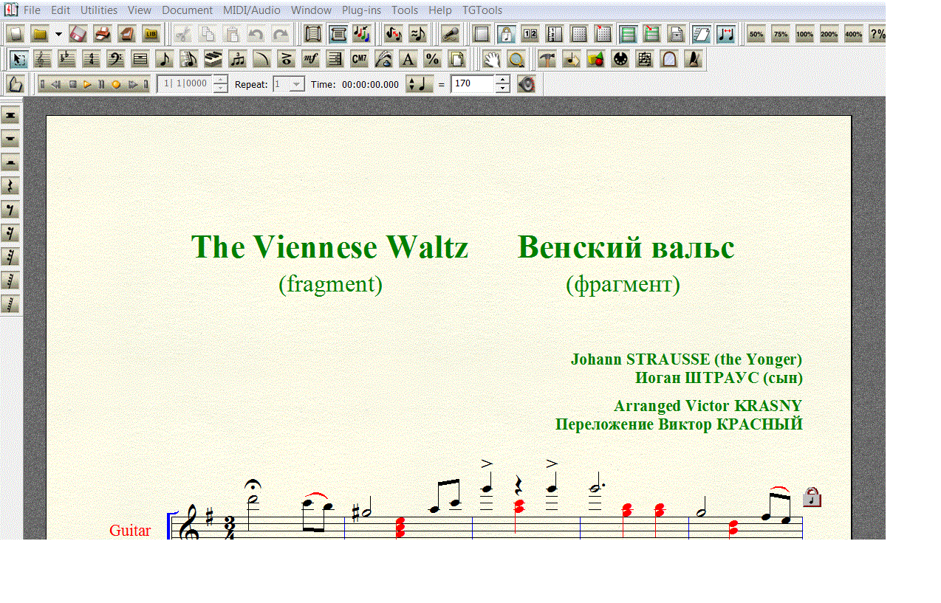Select the HyperScribe keyboard tool
The width and height of the screenshot is (941, 603).
[213, 59]
